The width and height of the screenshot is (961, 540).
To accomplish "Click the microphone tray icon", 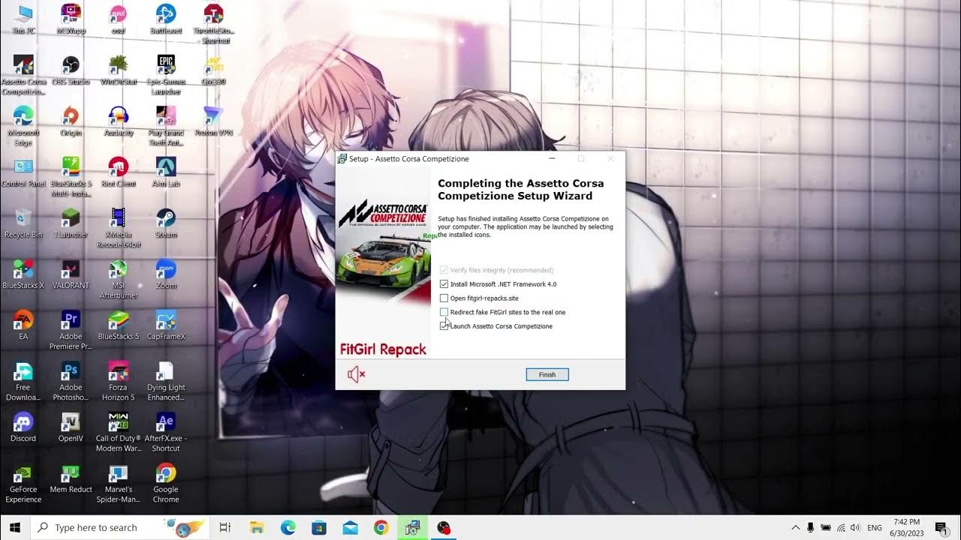I will [810, 528].
